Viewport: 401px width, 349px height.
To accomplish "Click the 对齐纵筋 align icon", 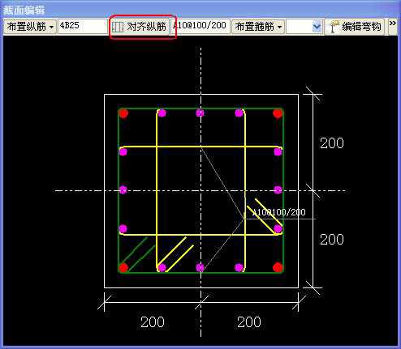I will [x=118, y=27].
